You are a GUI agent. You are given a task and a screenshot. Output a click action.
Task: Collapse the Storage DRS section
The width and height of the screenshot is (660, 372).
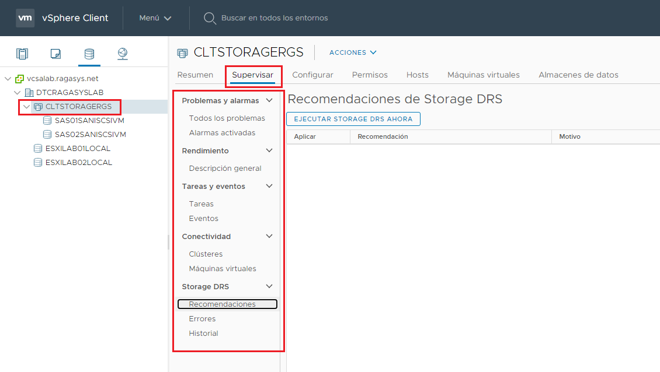269,286
